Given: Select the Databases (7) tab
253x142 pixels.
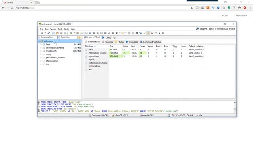Looking at the screenshot, I should [92, 42].
